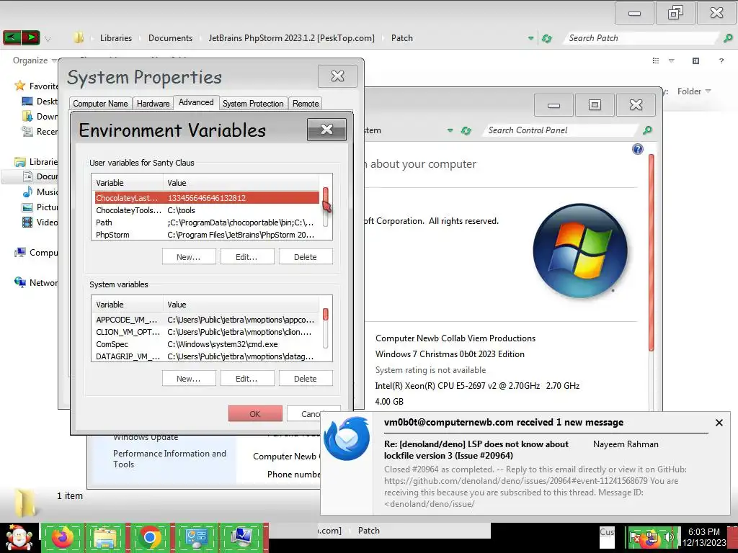
Task: Select Path user variable row
Action: click(x=207, y=222)
